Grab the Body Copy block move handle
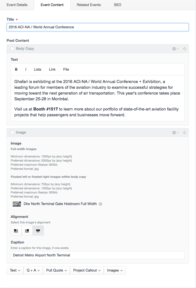The image size is (196, 288). pos(184,49)
